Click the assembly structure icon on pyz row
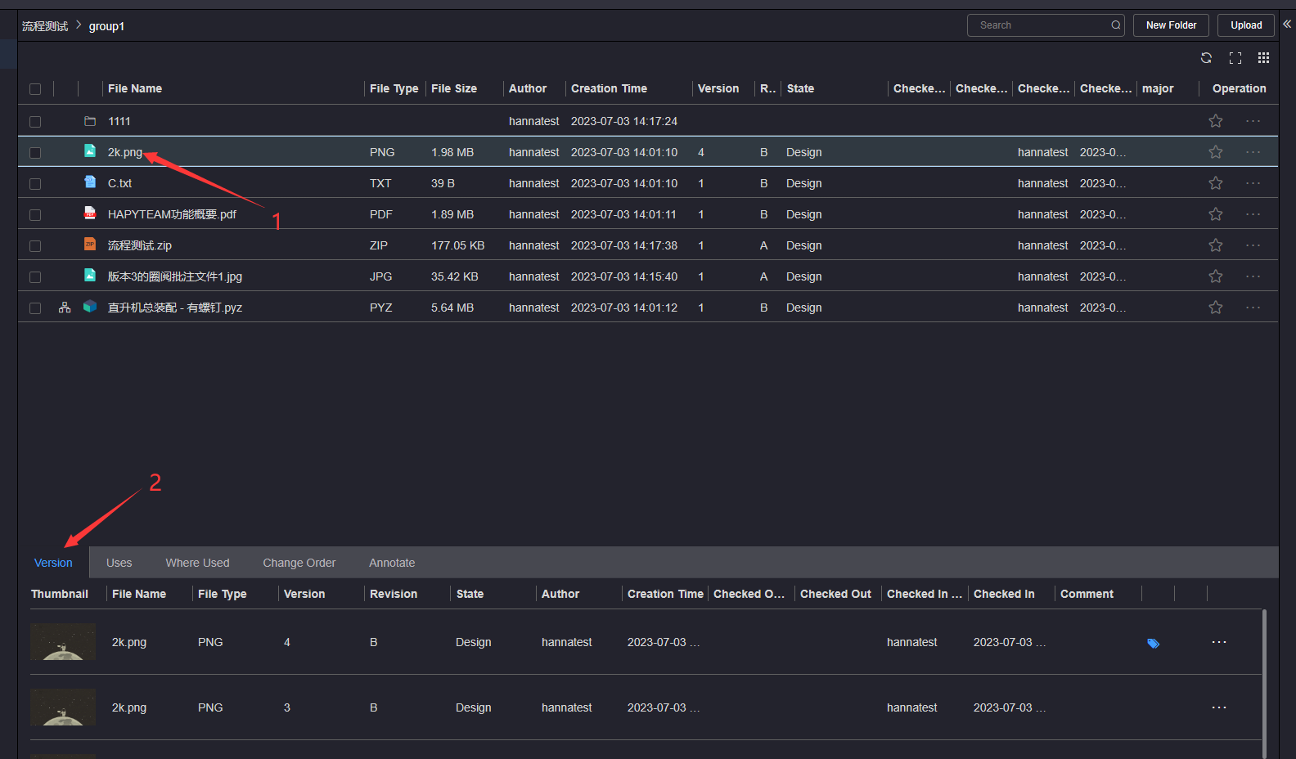 coord(65,308)
